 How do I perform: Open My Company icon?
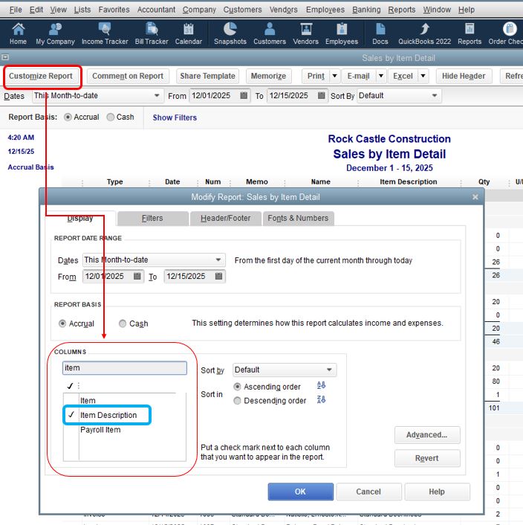click(55, 33)
